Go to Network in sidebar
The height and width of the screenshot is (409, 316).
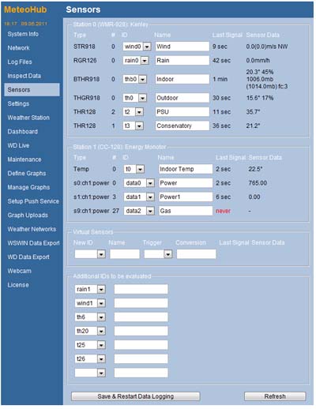(x=18, y=48)
